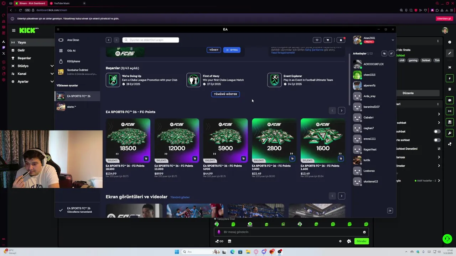The image size is (456, 256).
Task: Reload the browser page
Action: click(x=20, y=10)
